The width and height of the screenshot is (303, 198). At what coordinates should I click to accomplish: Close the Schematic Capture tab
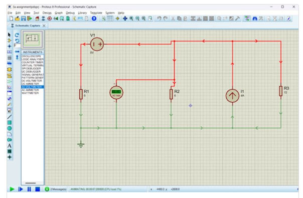44,26
